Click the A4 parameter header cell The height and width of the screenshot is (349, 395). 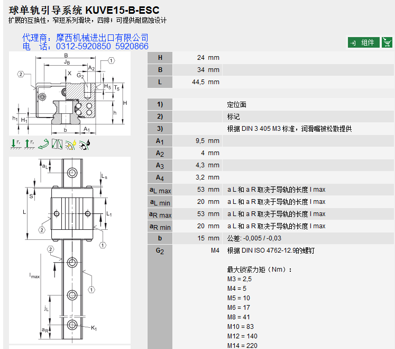point(160,177)
